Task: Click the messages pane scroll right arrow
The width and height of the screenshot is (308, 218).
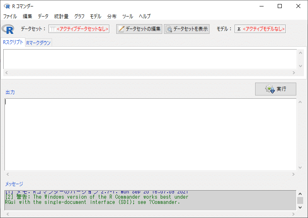Action: [x=293, y=214]
